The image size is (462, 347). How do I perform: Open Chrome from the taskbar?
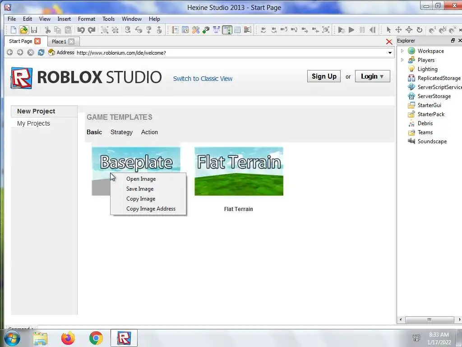[x=96, y=338]
